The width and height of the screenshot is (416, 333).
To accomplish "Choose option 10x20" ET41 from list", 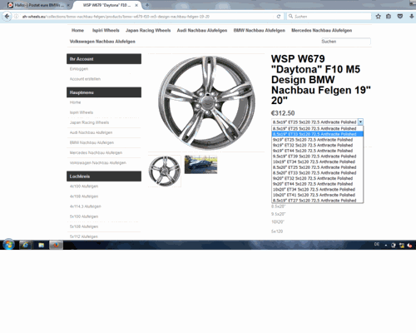I will (x=317, y=195).
